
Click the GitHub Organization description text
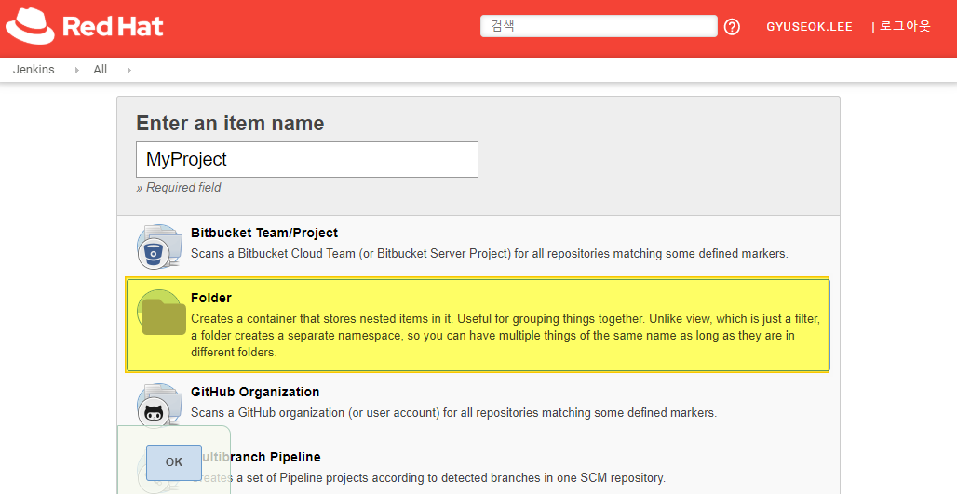pyautogui.click(x=453, y=412)
